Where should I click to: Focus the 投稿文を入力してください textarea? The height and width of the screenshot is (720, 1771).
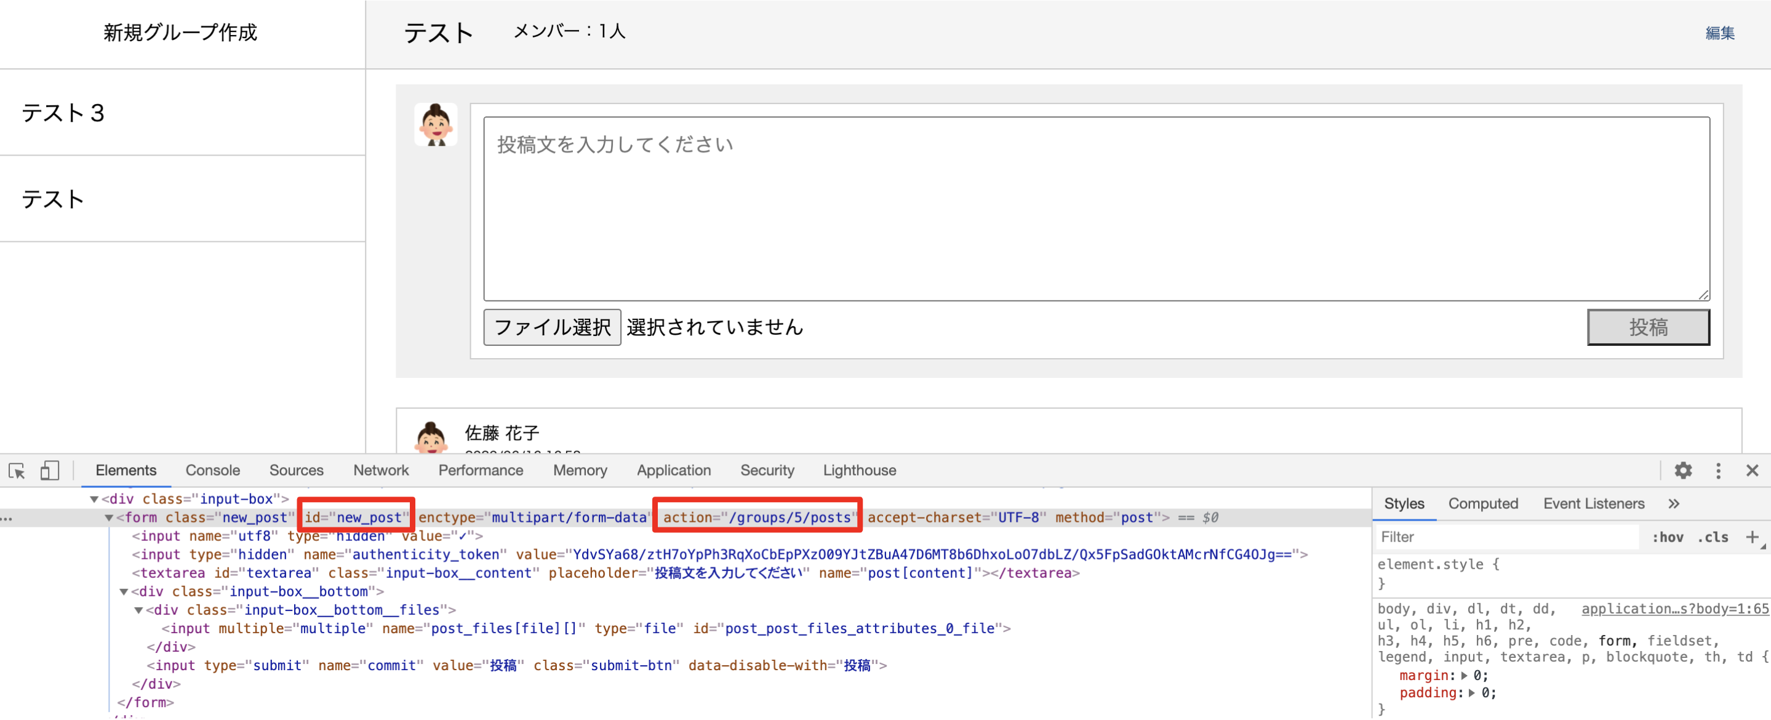[x=1096, y=209]
